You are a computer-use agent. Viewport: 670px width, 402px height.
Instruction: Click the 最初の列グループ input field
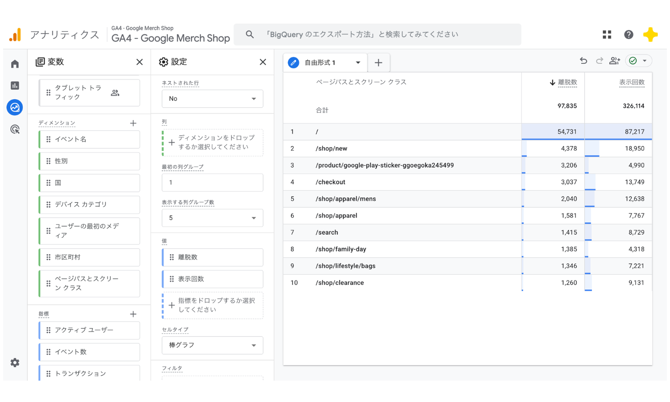(x=212, y=183)
